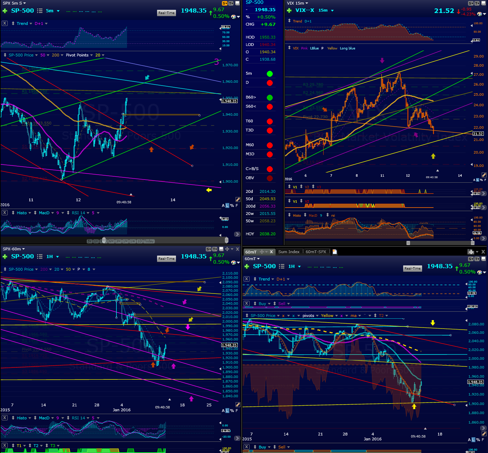This screenshot has height=453, width=488.
Task: Toggle the L scale mode on the VIX chart
Action: tap(477, 180)
